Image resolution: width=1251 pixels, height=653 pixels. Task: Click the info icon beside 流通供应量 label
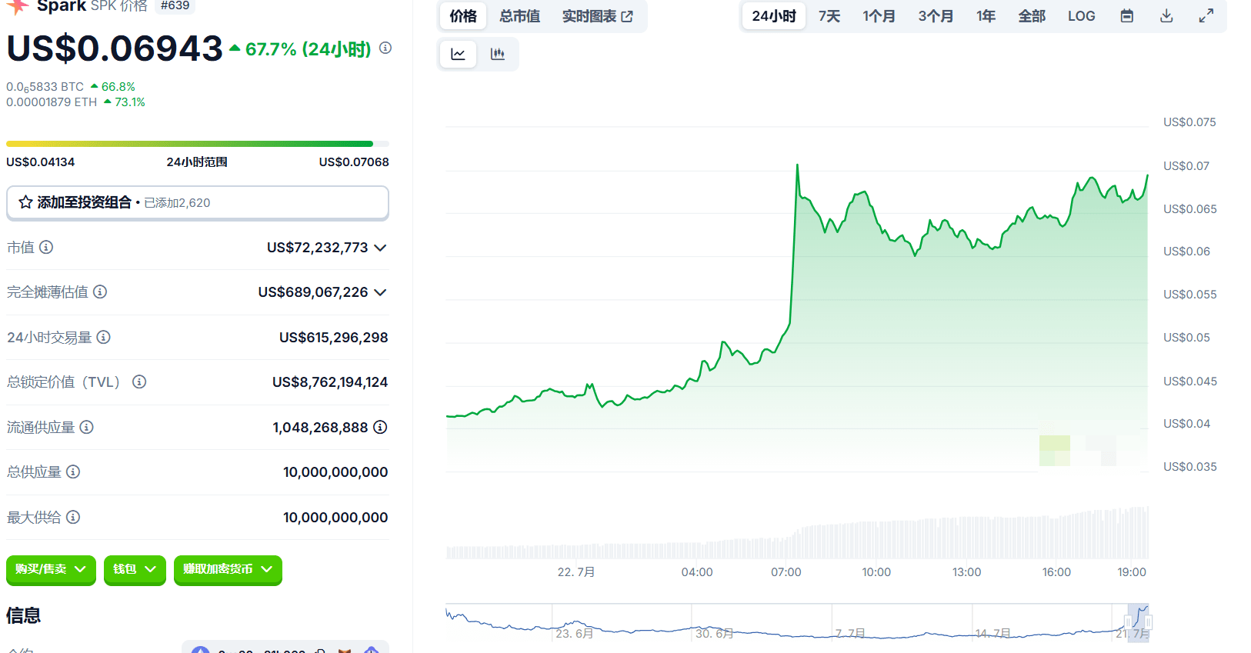[x=86, y=427]
